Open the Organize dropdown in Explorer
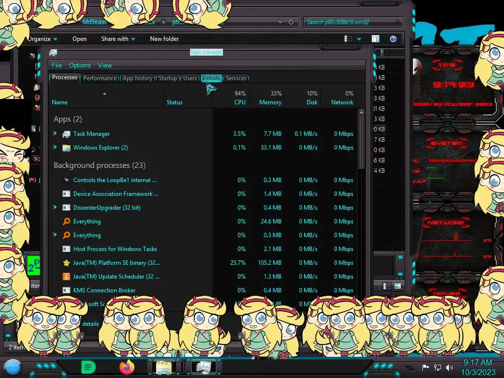Image resolution: width=504 pixels, height=378 pixels. point(42,39)
